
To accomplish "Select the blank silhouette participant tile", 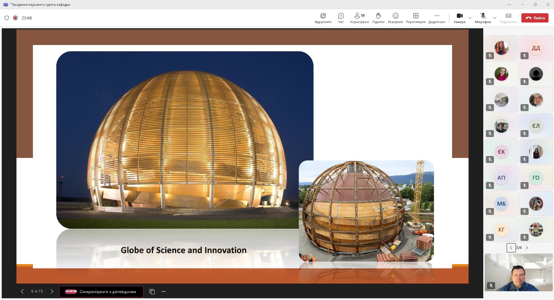I will point(536,74).
